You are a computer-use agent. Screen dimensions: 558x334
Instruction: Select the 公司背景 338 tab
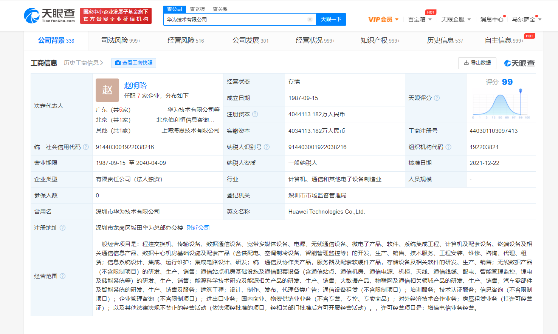pyautogui.click(x=56, y=40)
